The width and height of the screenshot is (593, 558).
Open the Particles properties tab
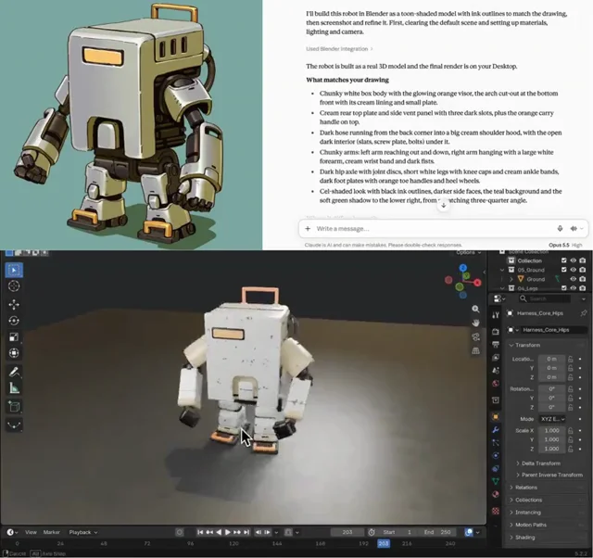(x=496, y=443)
